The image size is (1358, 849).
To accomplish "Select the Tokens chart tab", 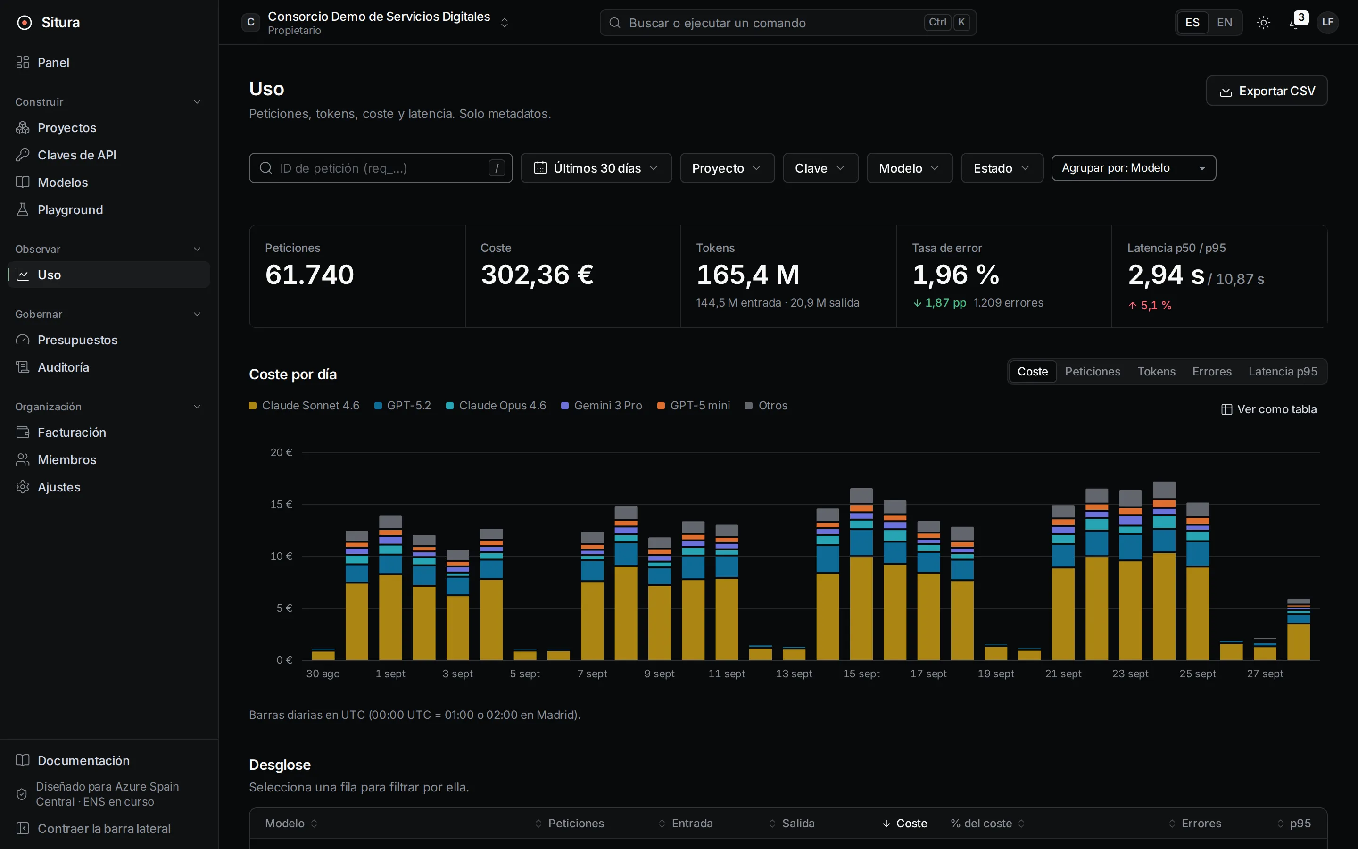I will click(x=1156, y=372).
